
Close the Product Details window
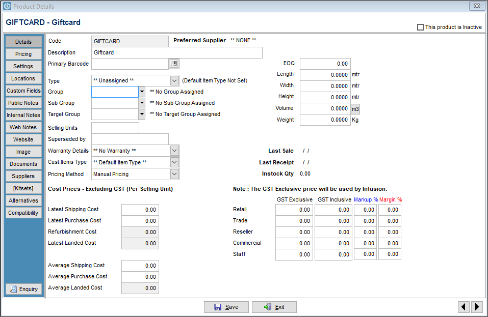click(x=477, y=6)
